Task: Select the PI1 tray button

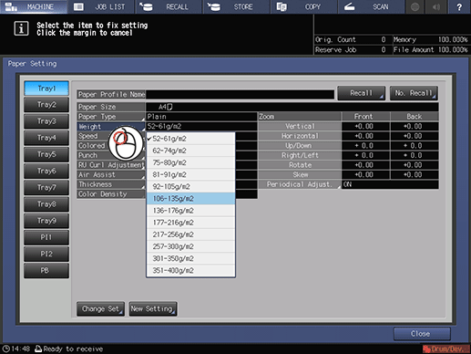Action: [46, 237]
